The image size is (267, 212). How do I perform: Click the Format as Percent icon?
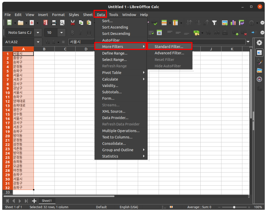(x=208, y=32)
